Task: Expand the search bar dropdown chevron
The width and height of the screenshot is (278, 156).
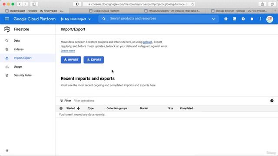Action: [214, 19]
